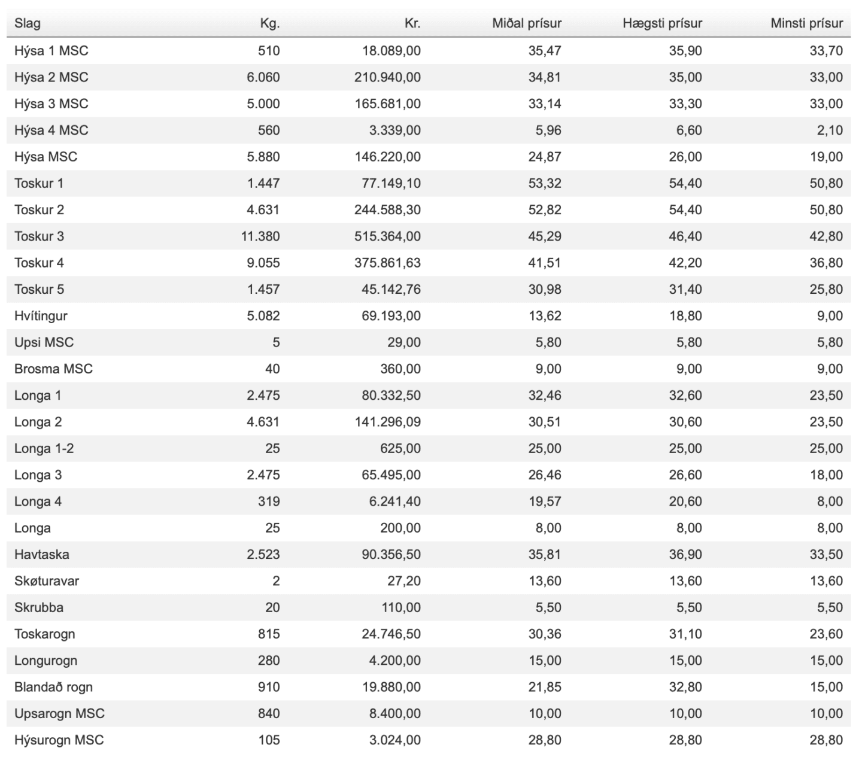The image size is (862, 760).
Task: Click Toskur 3 amount 515.364,00
Action: pyautogui.click(x=387, y=236)
